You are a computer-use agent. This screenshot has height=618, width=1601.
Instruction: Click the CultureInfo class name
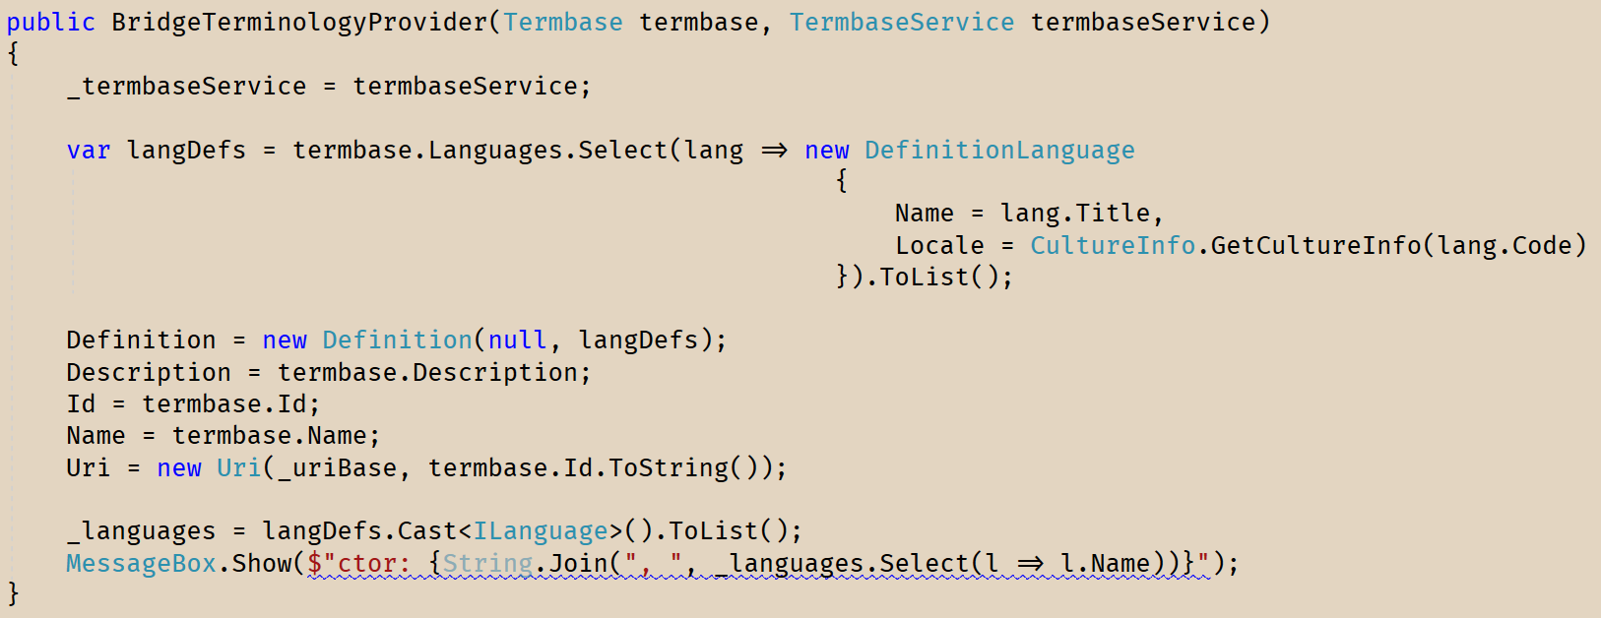[x=1112, y=245]
